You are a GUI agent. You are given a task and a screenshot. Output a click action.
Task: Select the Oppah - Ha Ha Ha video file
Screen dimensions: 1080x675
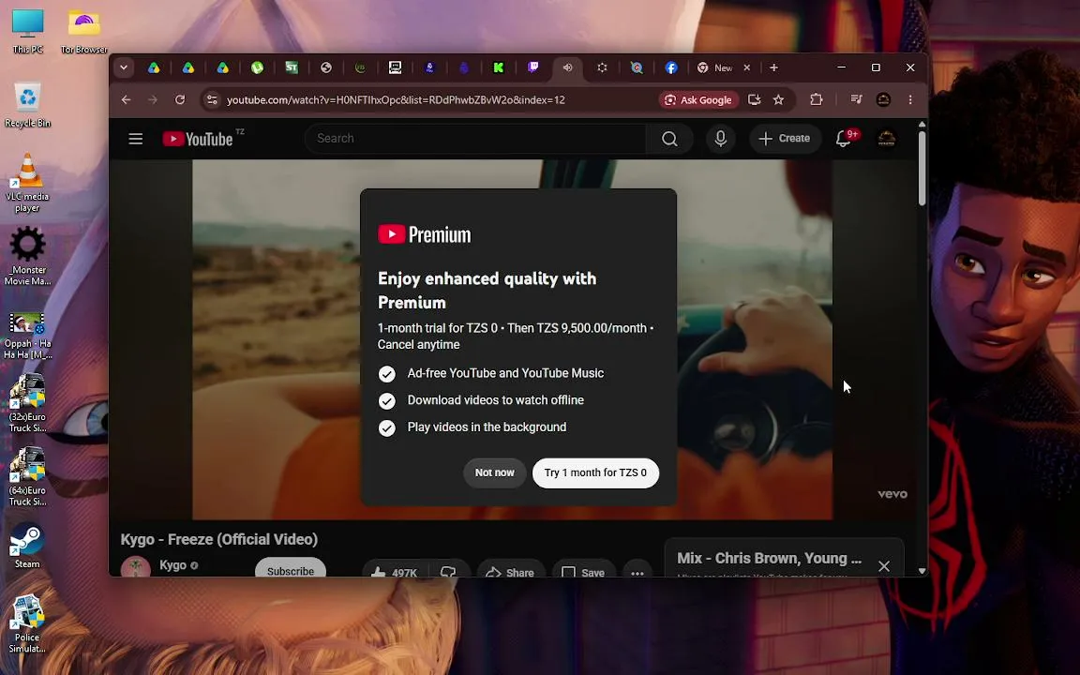(27, 336)
